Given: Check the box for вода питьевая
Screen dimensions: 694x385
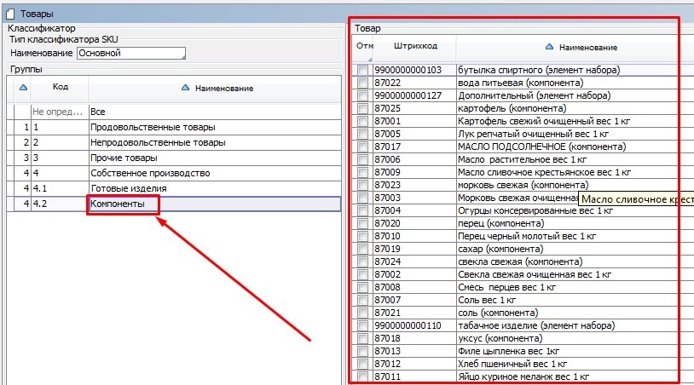Looking at the screenshot, I should click(x=363, y=83).
